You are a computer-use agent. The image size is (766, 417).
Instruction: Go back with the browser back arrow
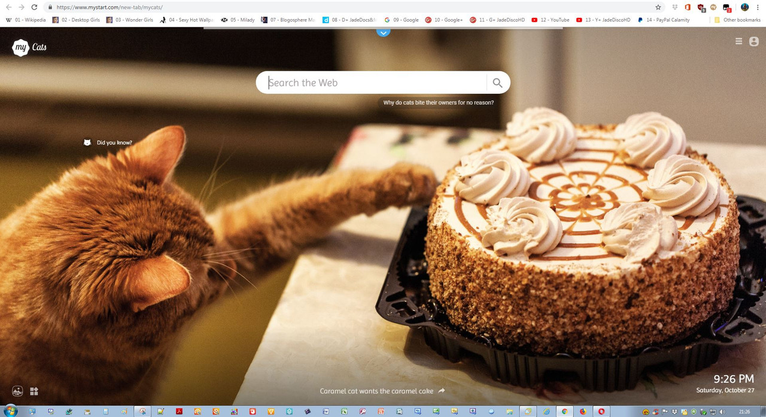[8, 7]
